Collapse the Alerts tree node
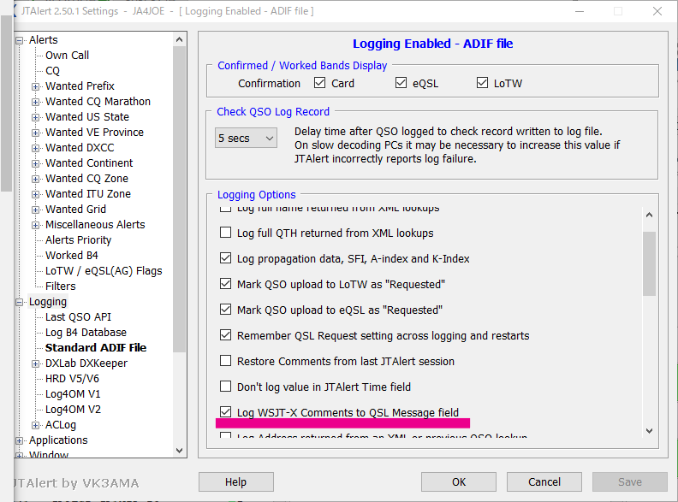678x502 pixels. 19,40
